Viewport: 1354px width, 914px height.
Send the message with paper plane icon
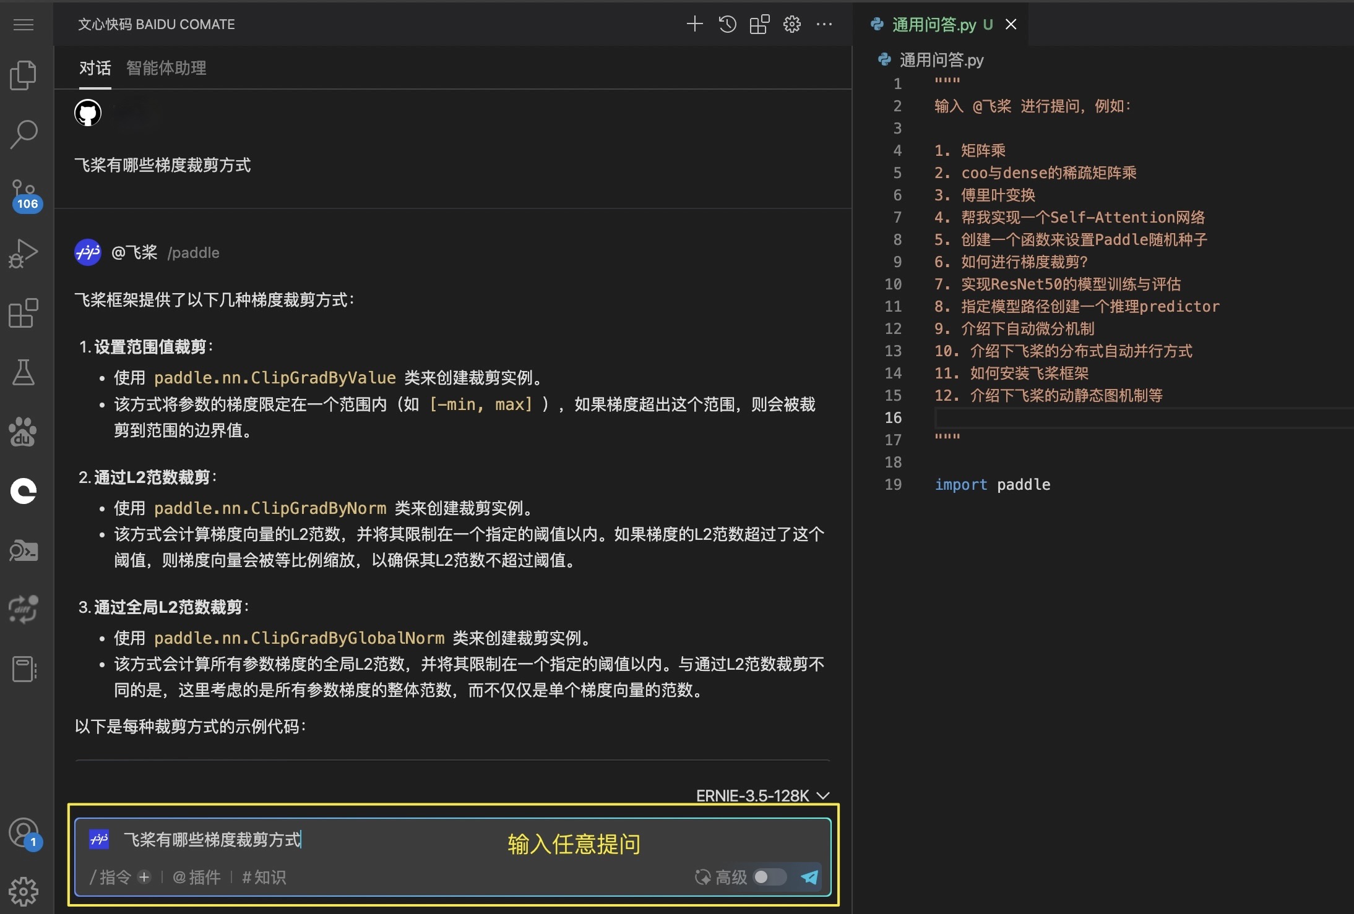point(809,877)
